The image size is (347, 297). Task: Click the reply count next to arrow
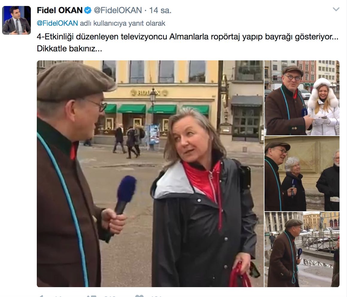tap(59, 296)
